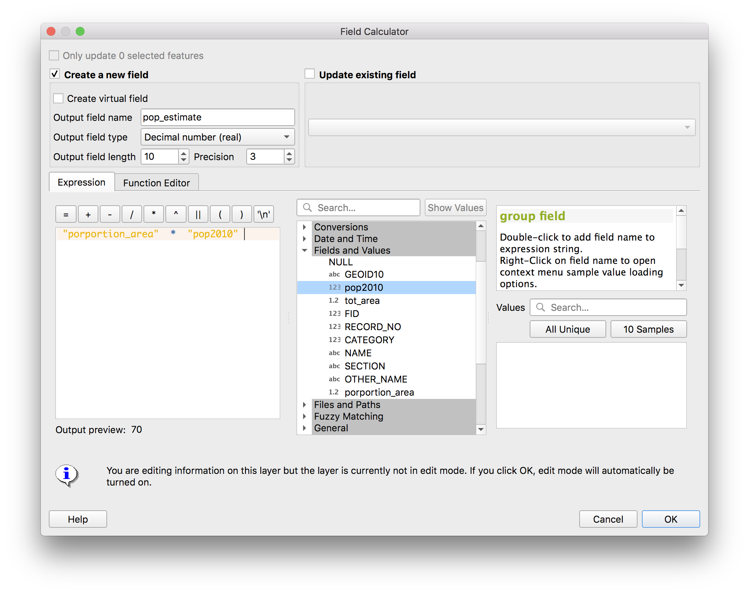The image size is (749, 594).
Task: Check the Update existing field checkbox
Action: coord(310,74)
